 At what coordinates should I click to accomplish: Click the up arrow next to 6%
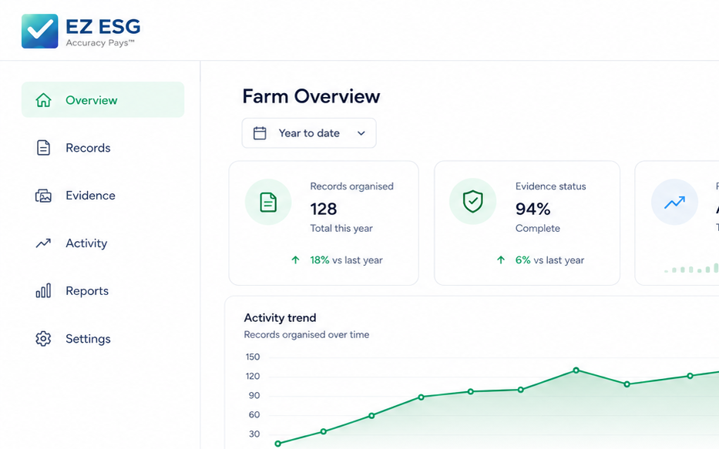pyautogui.click(x=501, y=260)
